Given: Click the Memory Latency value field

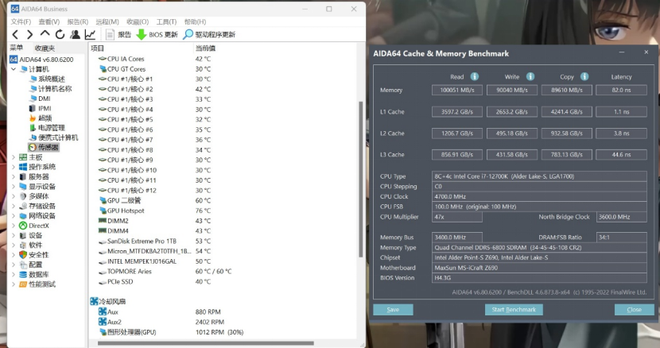Looking at the screenshot, I should coord(621,90).
